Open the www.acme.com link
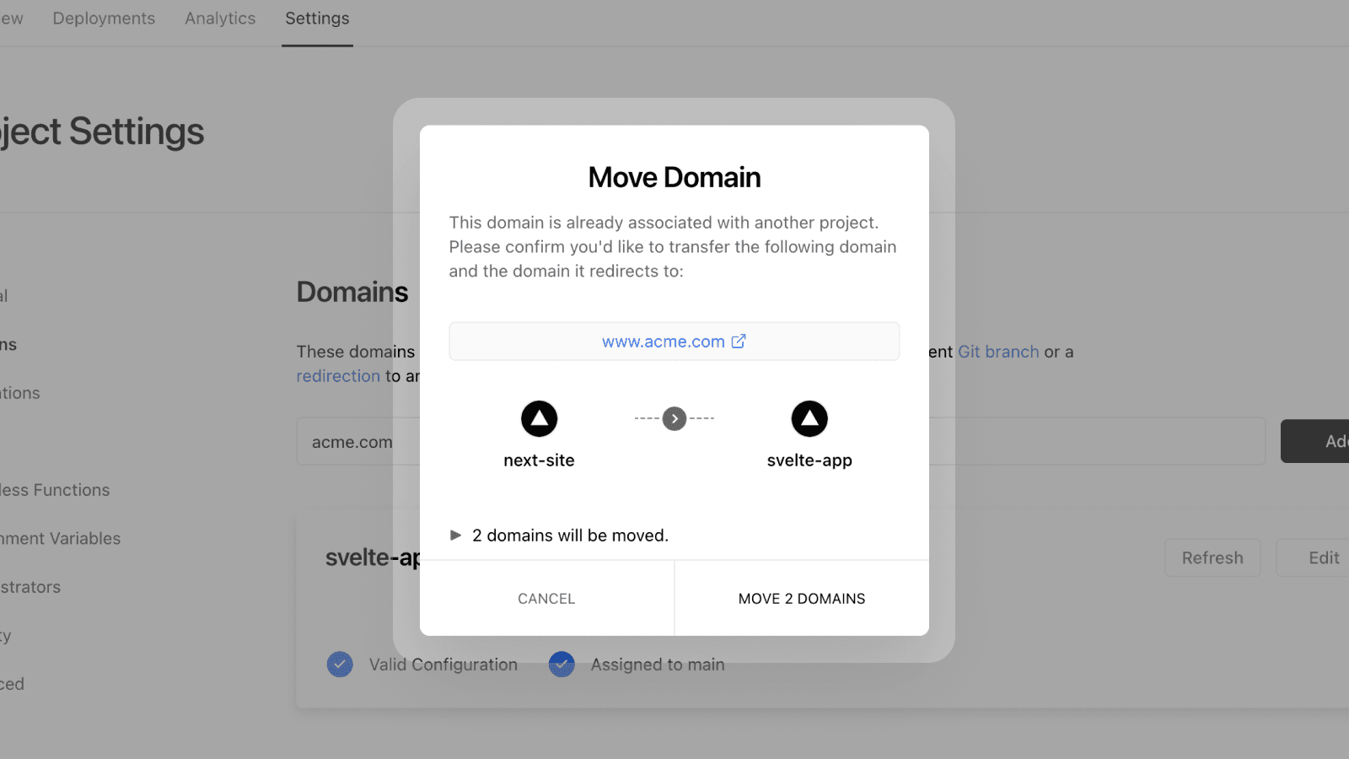 [663, 342]
